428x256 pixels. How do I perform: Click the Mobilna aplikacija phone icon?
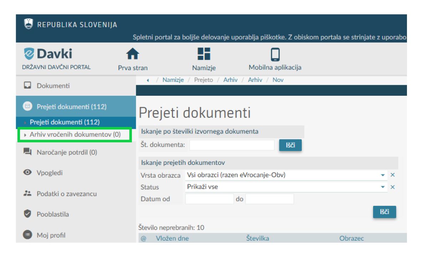[x=275, y=54]
